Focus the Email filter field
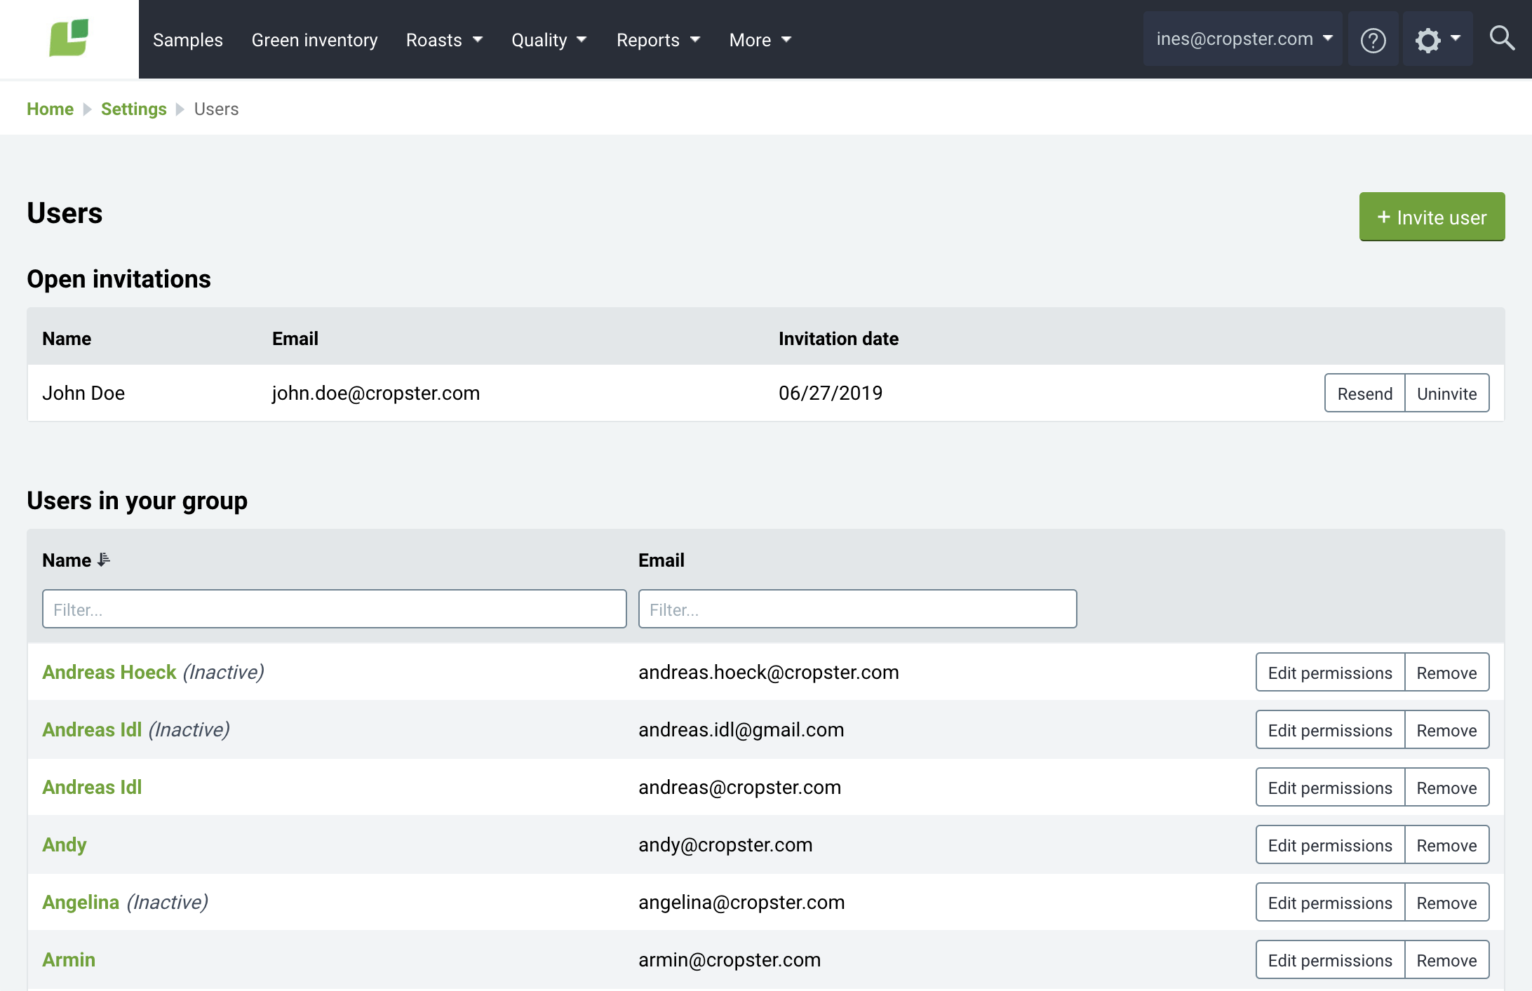1532x991 pixels. point(857,609)
